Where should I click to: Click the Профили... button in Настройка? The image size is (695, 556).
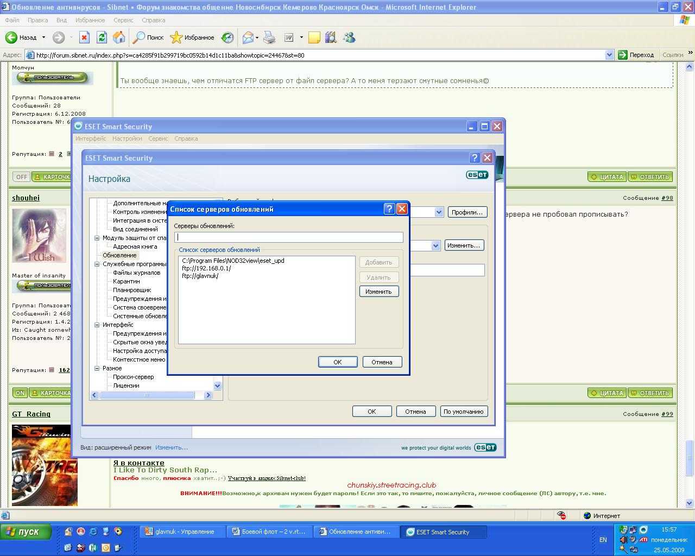click(467, 212)
